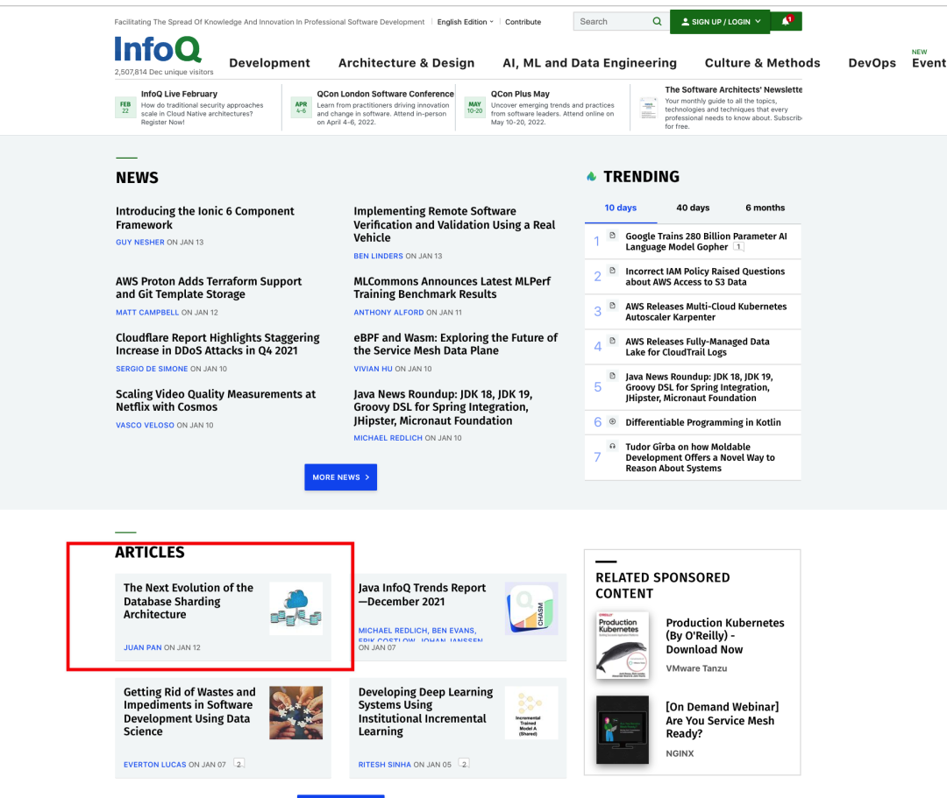Click the MAY 10-20 calendar icon

[474, 108]
